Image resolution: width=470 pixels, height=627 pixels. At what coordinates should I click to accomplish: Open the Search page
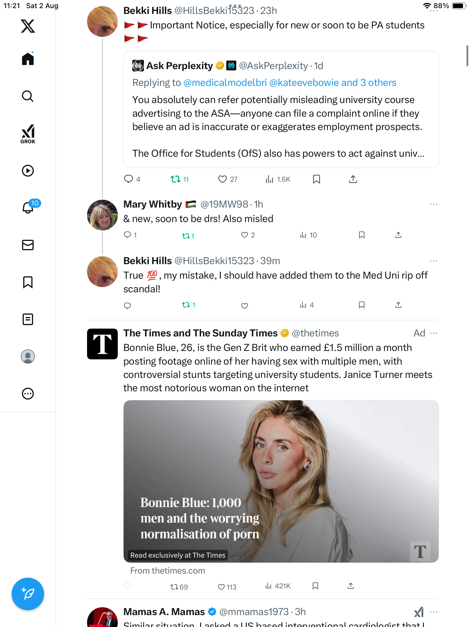coord(28,96)
